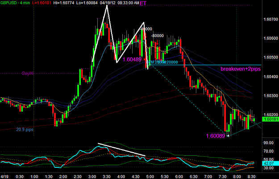Image resolution: width=279 pixels, height=179 pixels.
Task: Select the white divergence trendline on oscillator
Action: (x=122, y=150)
